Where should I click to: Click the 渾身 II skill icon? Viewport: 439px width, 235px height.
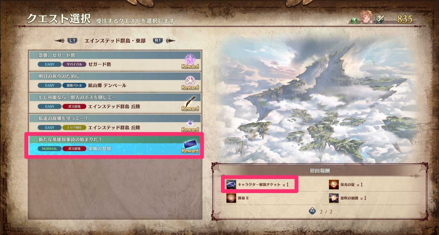pos(231,198)
